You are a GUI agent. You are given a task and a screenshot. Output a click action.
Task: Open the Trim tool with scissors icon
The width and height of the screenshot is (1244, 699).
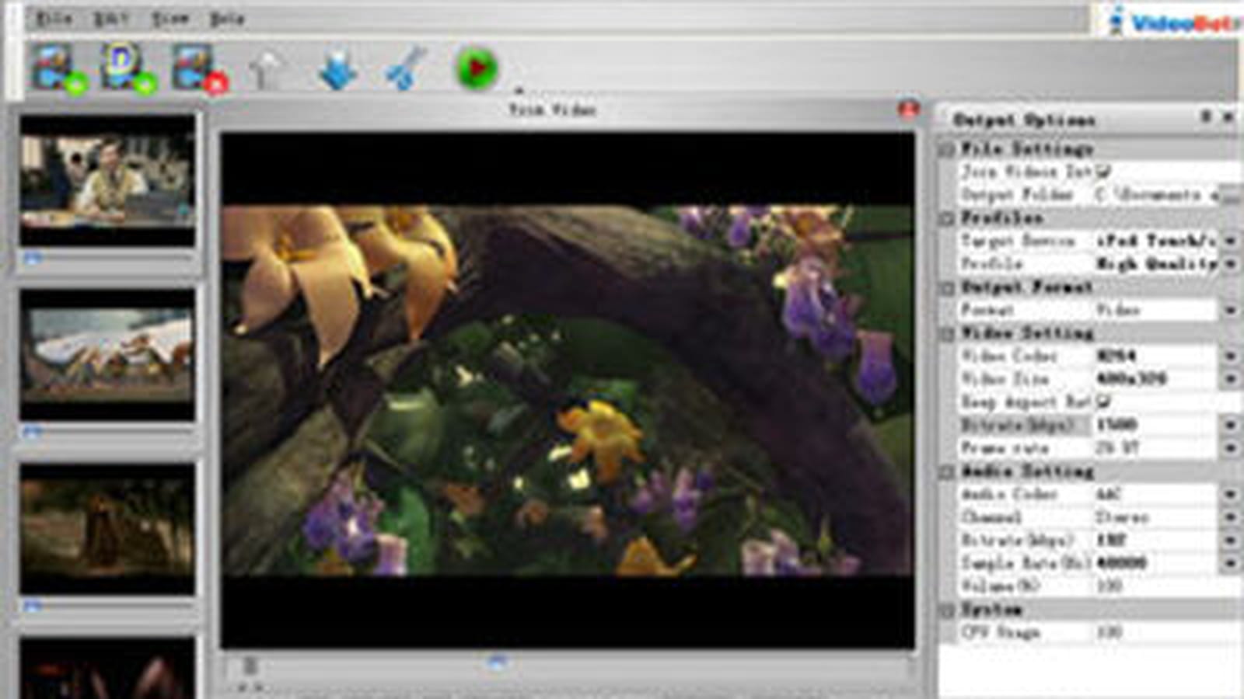point(406,70)
